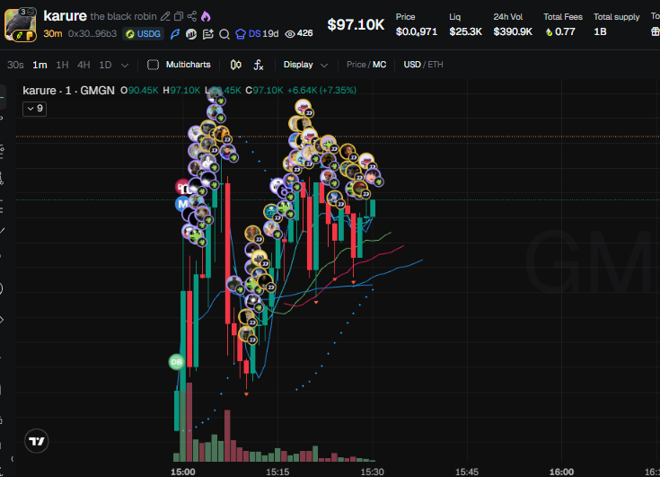Select ETH as chart currency
Image resolution: width=660 pixels, height=477 pixels.
(436, 65)
